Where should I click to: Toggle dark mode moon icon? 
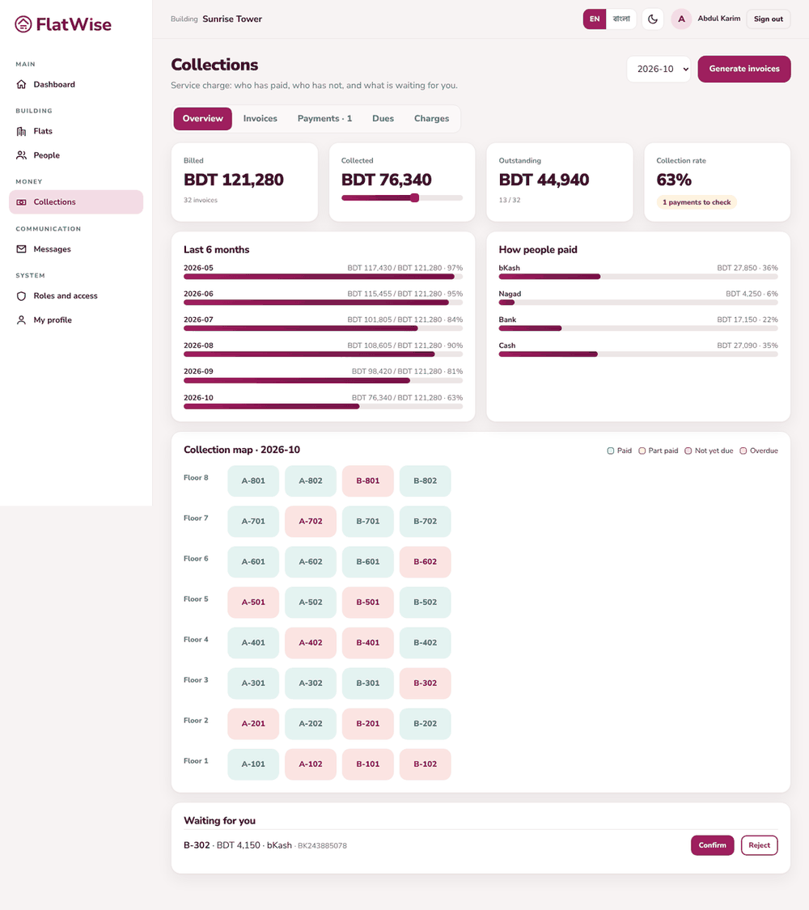coord(653,19)
